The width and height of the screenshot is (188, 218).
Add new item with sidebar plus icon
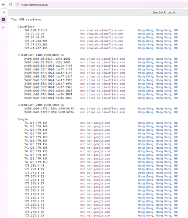(3, 27)
